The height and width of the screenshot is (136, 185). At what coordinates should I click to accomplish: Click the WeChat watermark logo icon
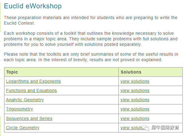tap(146, 128)
